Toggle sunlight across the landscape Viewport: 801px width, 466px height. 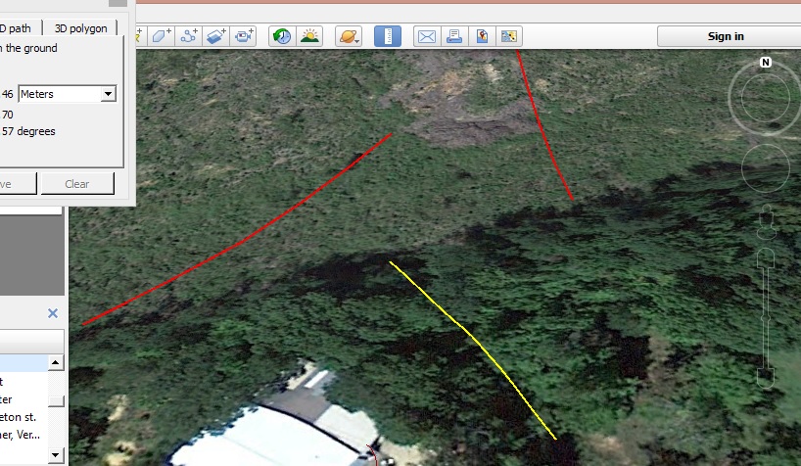tap(309, 36)
